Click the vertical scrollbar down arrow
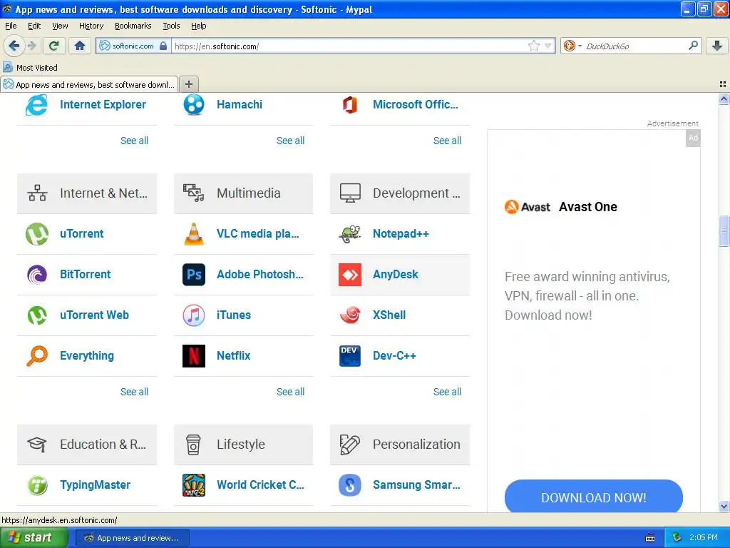 point(724,506)
